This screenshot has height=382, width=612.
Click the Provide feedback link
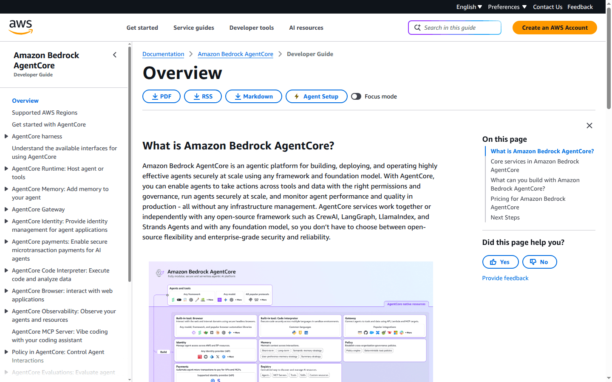click(x=505, y=278)
